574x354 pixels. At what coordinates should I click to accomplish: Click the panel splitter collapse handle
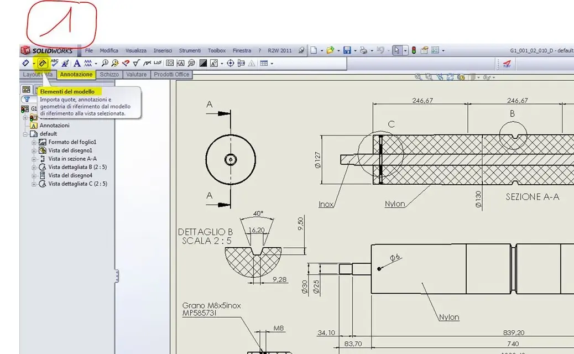coord(117,276)
